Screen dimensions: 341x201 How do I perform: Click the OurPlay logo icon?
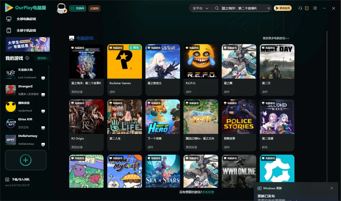pos(9,7)
